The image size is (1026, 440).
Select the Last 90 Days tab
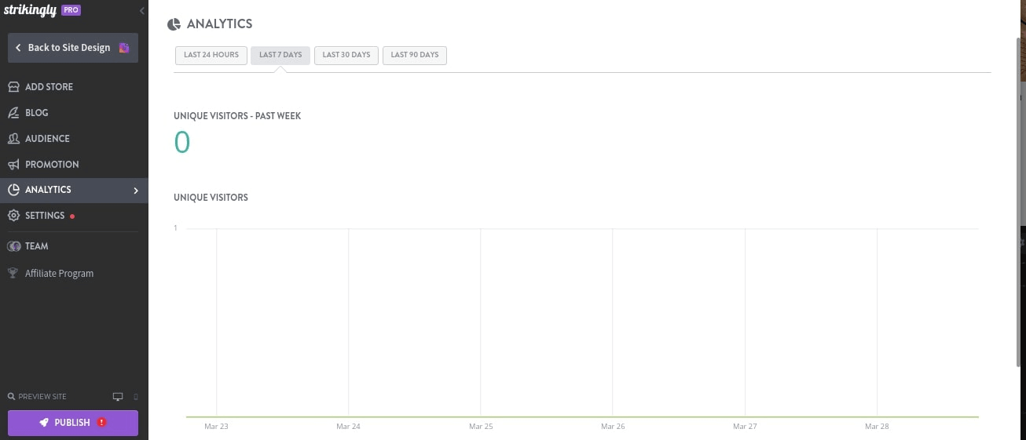(415, 56)
